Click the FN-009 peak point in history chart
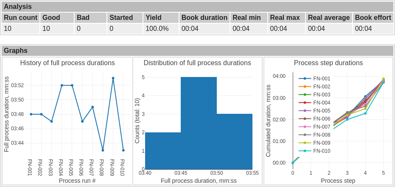Viewport: 395px width, 187px height. pos(113,78)
